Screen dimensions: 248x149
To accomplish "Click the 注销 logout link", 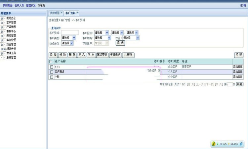I will pos(243,5).
